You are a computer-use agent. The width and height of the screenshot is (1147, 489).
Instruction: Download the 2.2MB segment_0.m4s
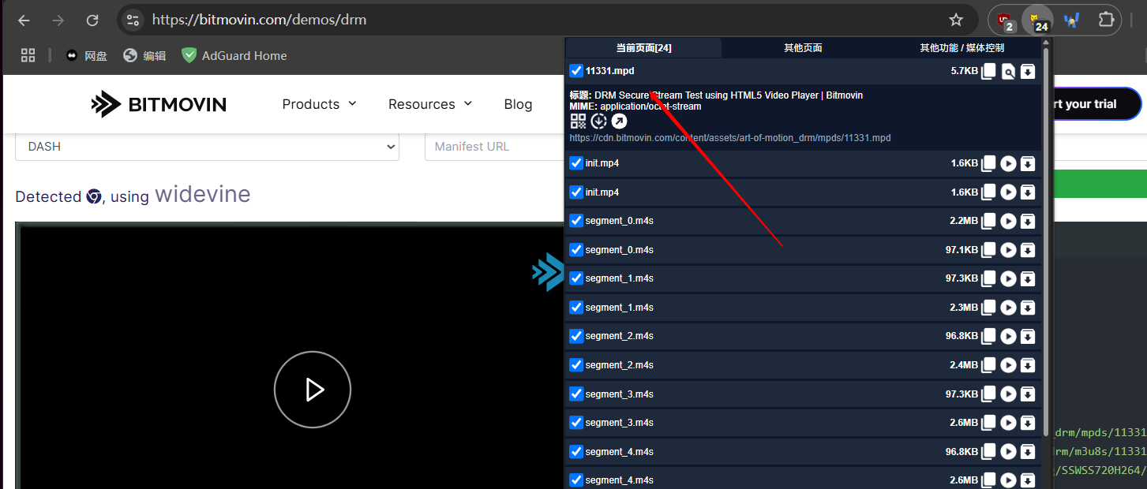pos(1028,221)
